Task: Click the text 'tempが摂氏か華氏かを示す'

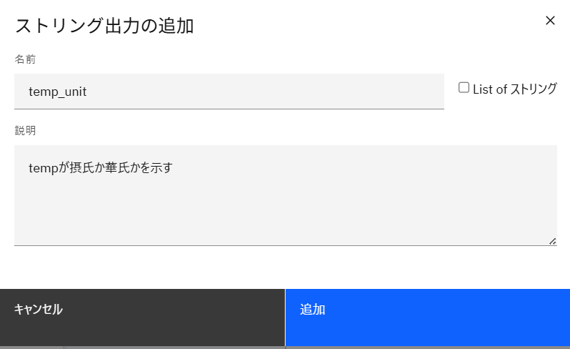Action: coord(101,168)
